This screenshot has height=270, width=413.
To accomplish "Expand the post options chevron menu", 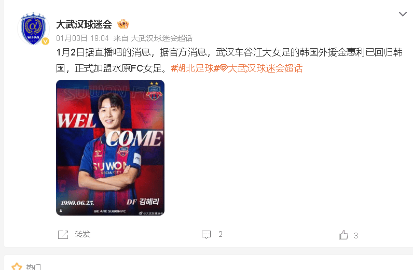I will pos(403,14).
